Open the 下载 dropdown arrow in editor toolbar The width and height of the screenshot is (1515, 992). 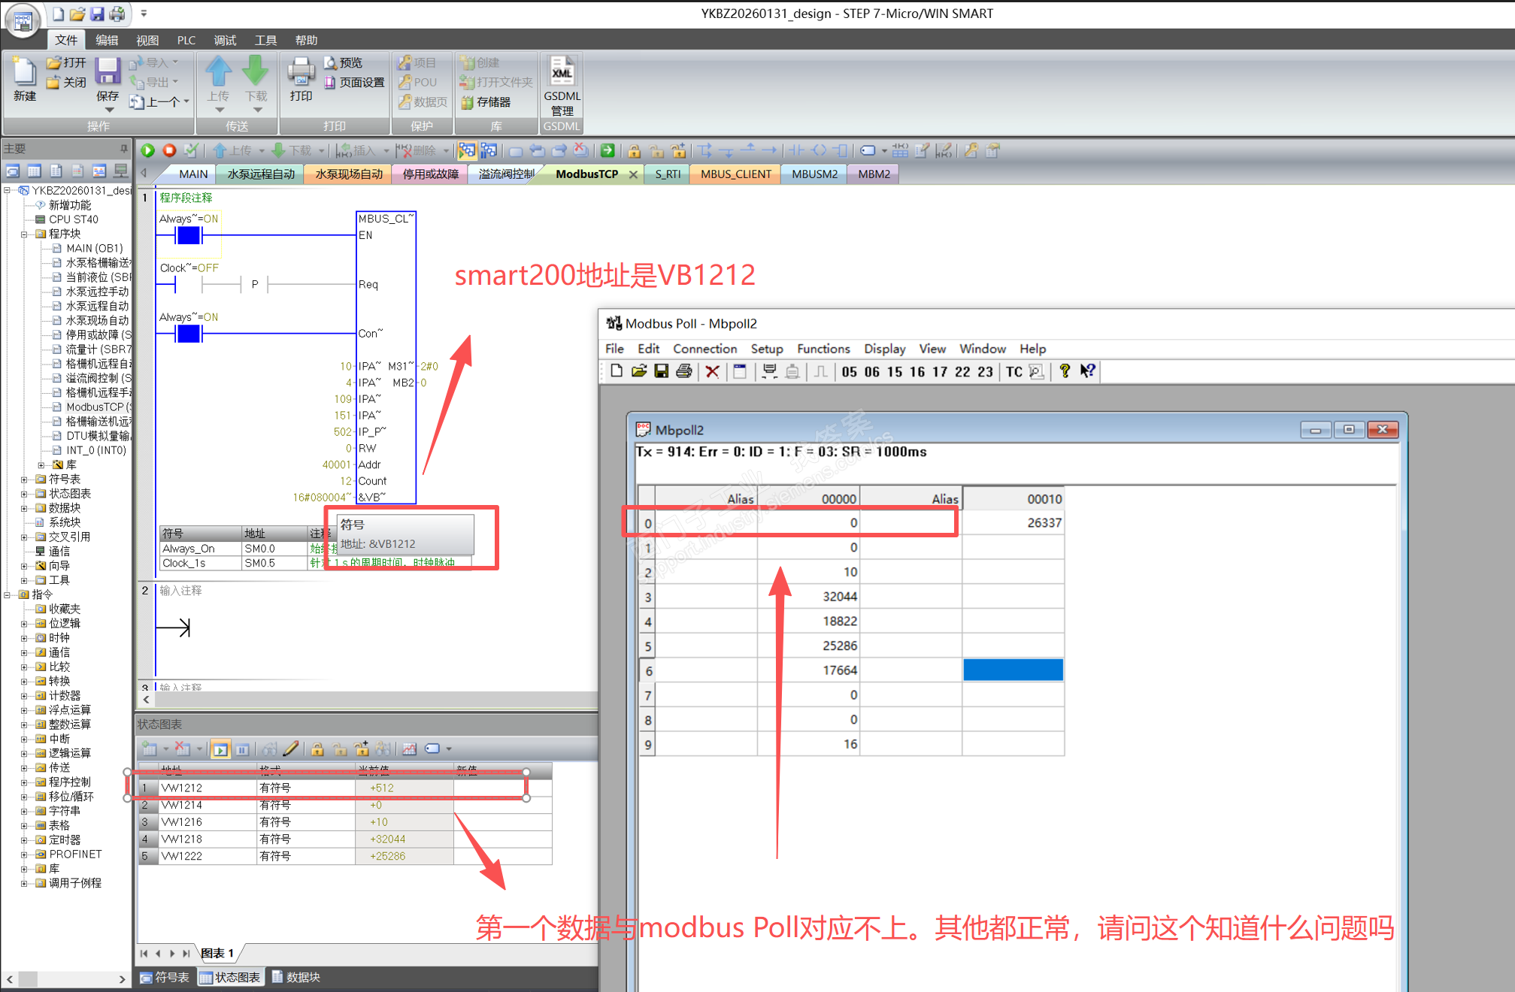point(321,151)
